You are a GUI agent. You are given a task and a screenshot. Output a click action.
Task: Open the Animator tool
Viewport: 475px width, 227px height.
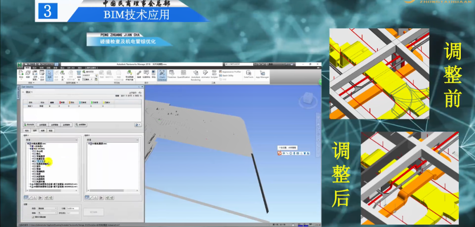[205, 74]
